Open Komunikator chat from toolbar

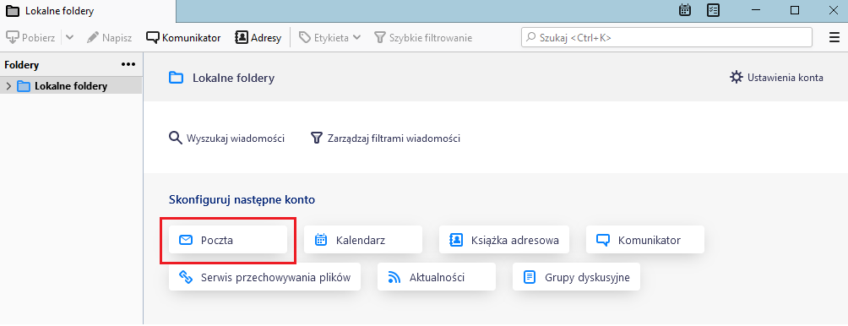coord(184,38)
